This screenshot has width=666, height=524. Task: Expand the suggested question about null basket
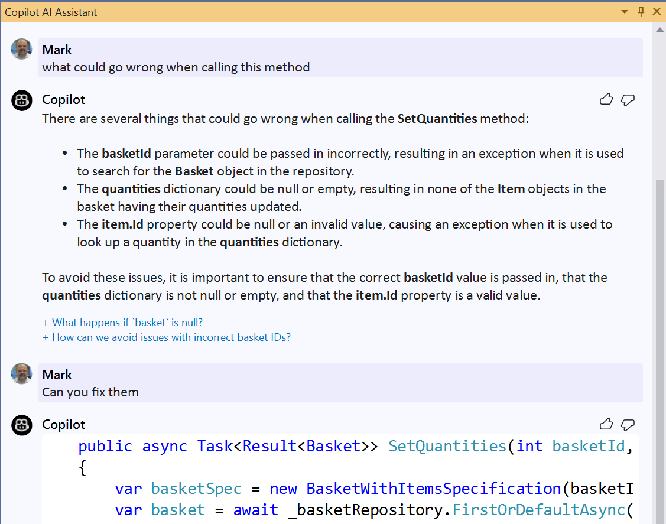[122, 322]
